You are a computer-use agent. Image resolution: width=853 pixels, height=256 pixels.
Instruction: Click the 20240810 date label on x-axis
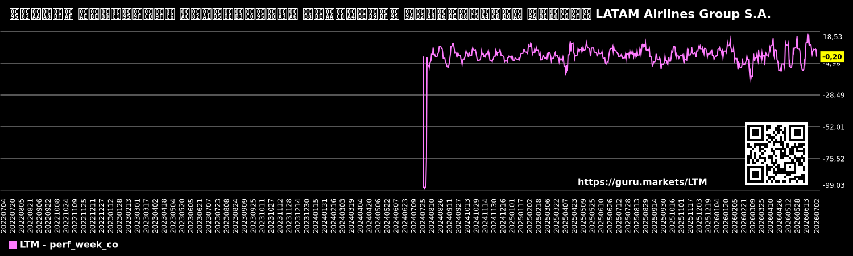[x=432, y=215]
